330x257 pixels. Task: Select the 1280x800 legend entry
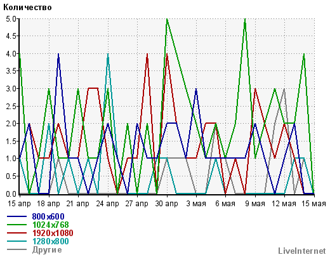[x=51, y=241]
